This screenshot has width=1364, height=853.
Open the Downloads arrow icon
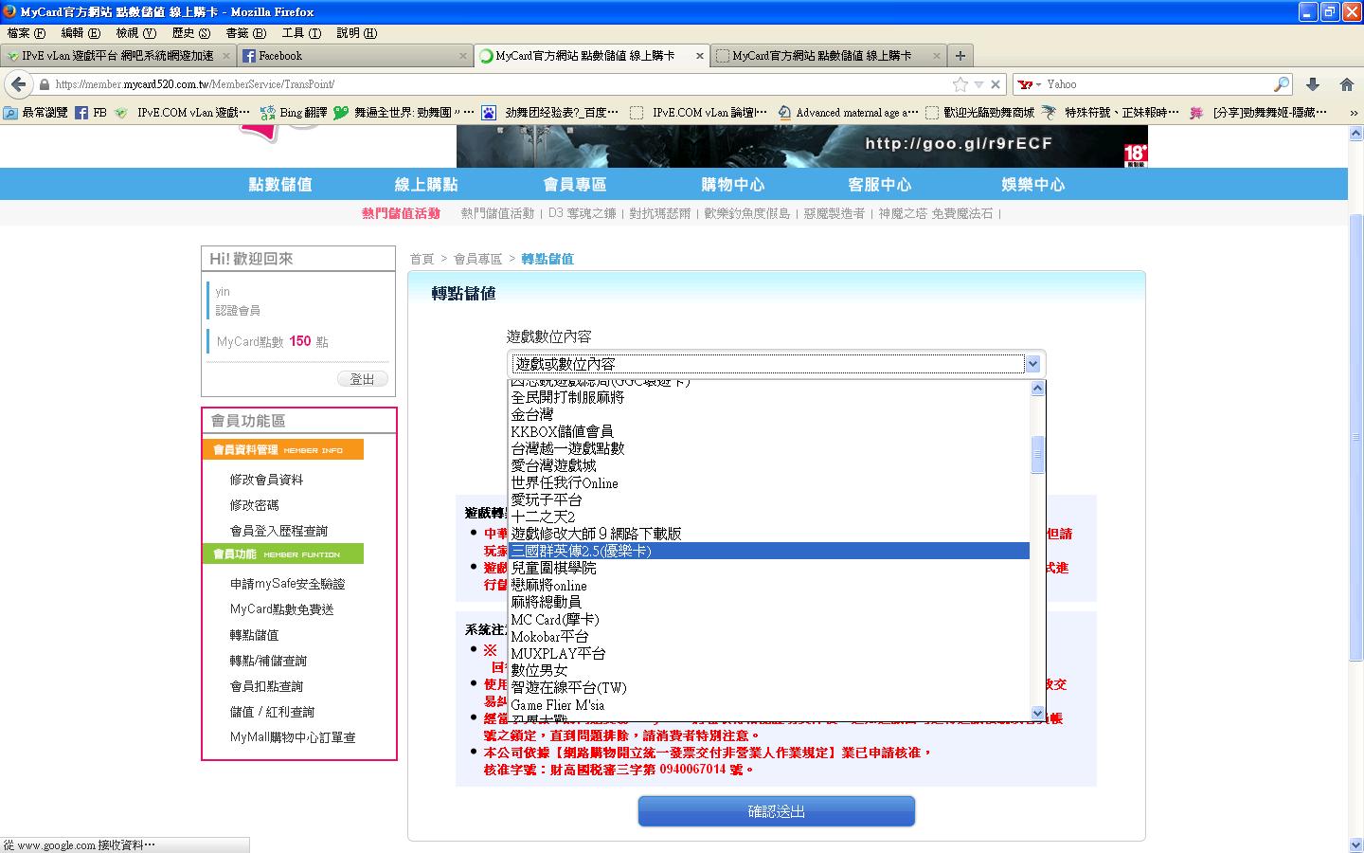(1313, 84)
